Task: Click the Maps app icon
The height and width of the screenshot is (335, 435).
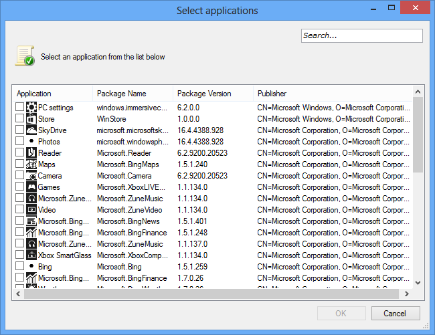Action: 31,164
